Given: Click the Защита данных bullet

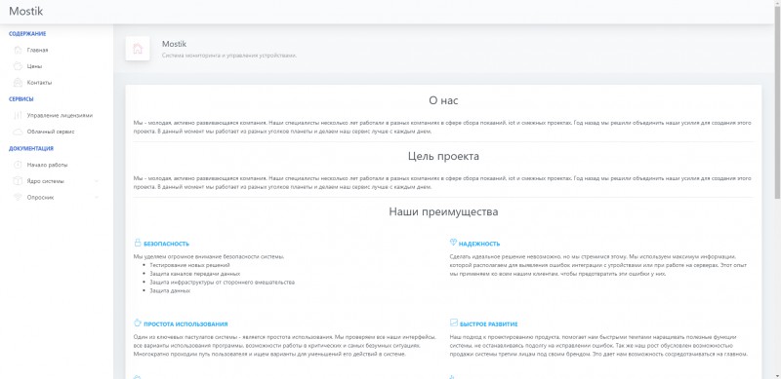Looking at the screenshot, I should point(170,290).
